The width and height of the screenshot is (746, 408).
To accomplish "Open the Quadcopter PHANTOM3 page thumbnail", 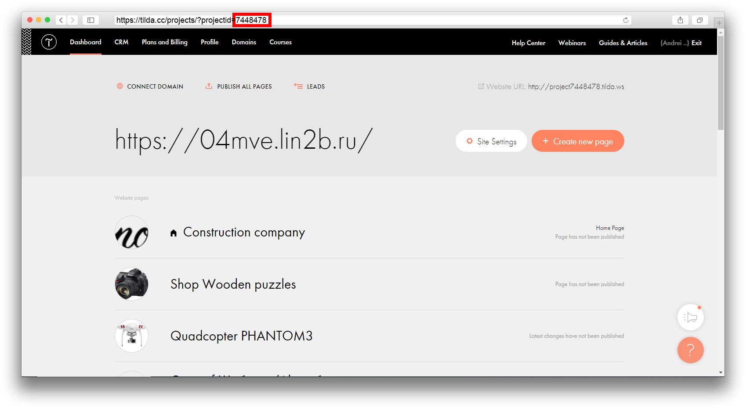I will click(131, 336).
